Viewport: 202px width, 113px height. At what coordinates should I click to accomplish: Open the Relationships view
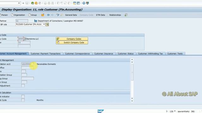click(x=115, y=15)
